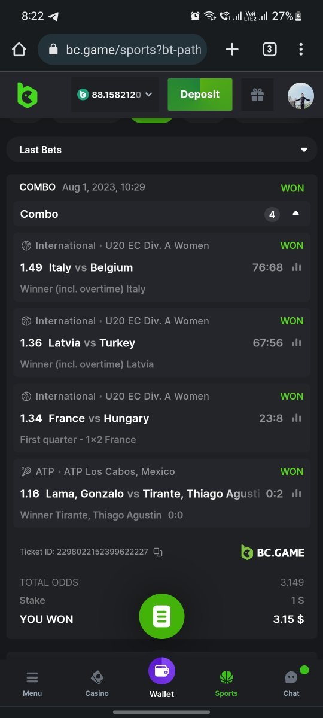This screenshot has height=718, width=323.
Task: Click the green Deposit button
Action: click(x=200, y=95)
